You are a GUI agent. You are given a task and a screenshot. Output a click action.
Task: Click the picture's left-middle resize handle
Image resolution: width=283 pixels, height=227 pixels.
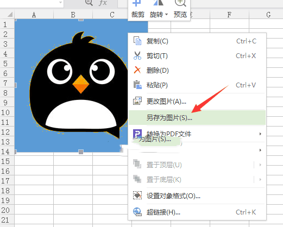click(x=16, y=85)
